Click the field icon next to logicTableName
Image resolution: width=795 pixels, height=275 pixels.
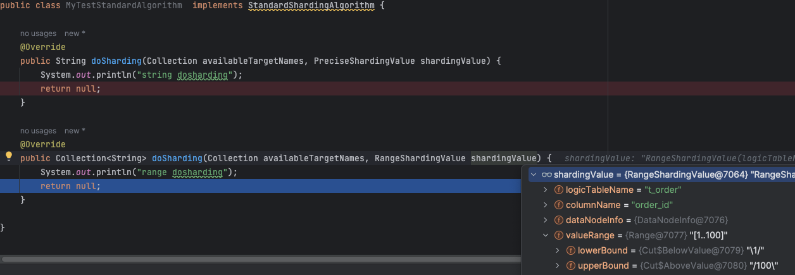pyautogui.click(x=559, y=190)
